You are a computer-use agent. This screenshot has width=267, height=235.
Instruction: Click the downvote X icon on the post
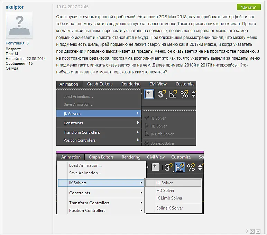coord(252,231)
